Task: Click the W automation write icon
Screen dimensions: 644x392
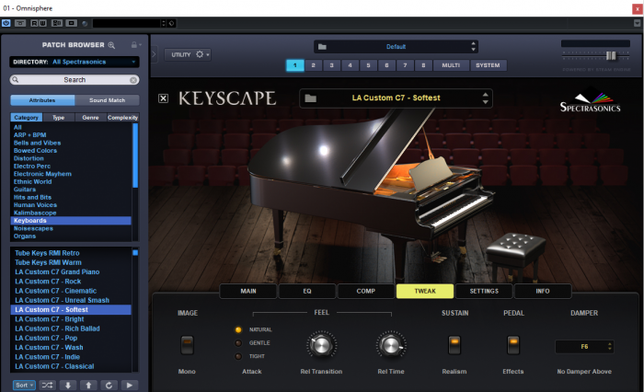Action: 42,23
